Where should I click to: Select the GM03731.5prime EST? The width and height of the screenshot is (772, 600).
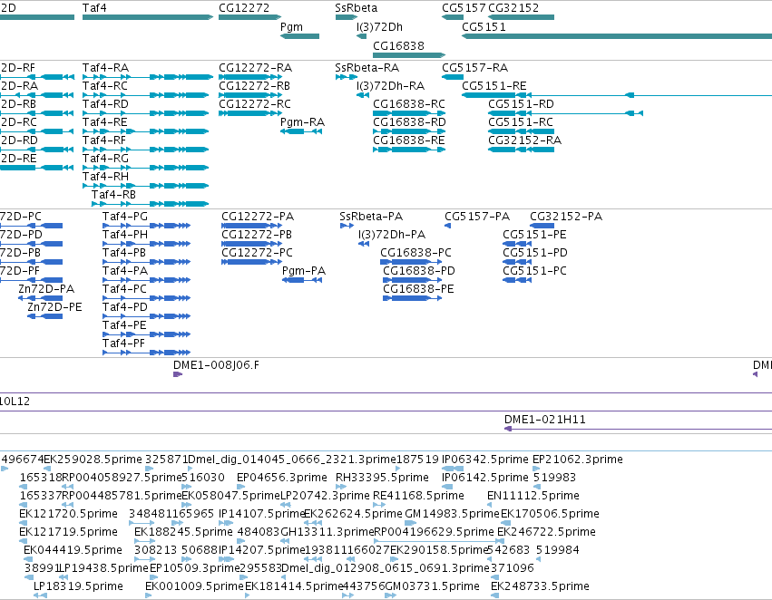[390, 595]
